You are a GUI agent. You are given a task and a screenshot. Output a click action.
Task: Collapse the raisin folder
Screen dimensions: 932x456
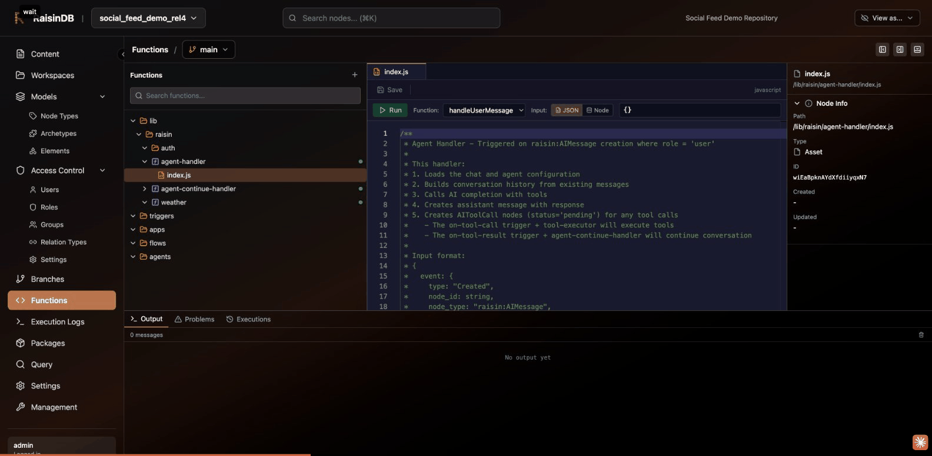click(x=139, y=135)
